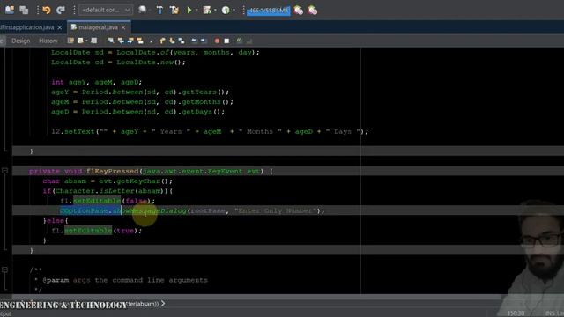This screenshot has width=564, height=317.
Task: Comment the line using the comment icon
Action: (x=239, y=41)
